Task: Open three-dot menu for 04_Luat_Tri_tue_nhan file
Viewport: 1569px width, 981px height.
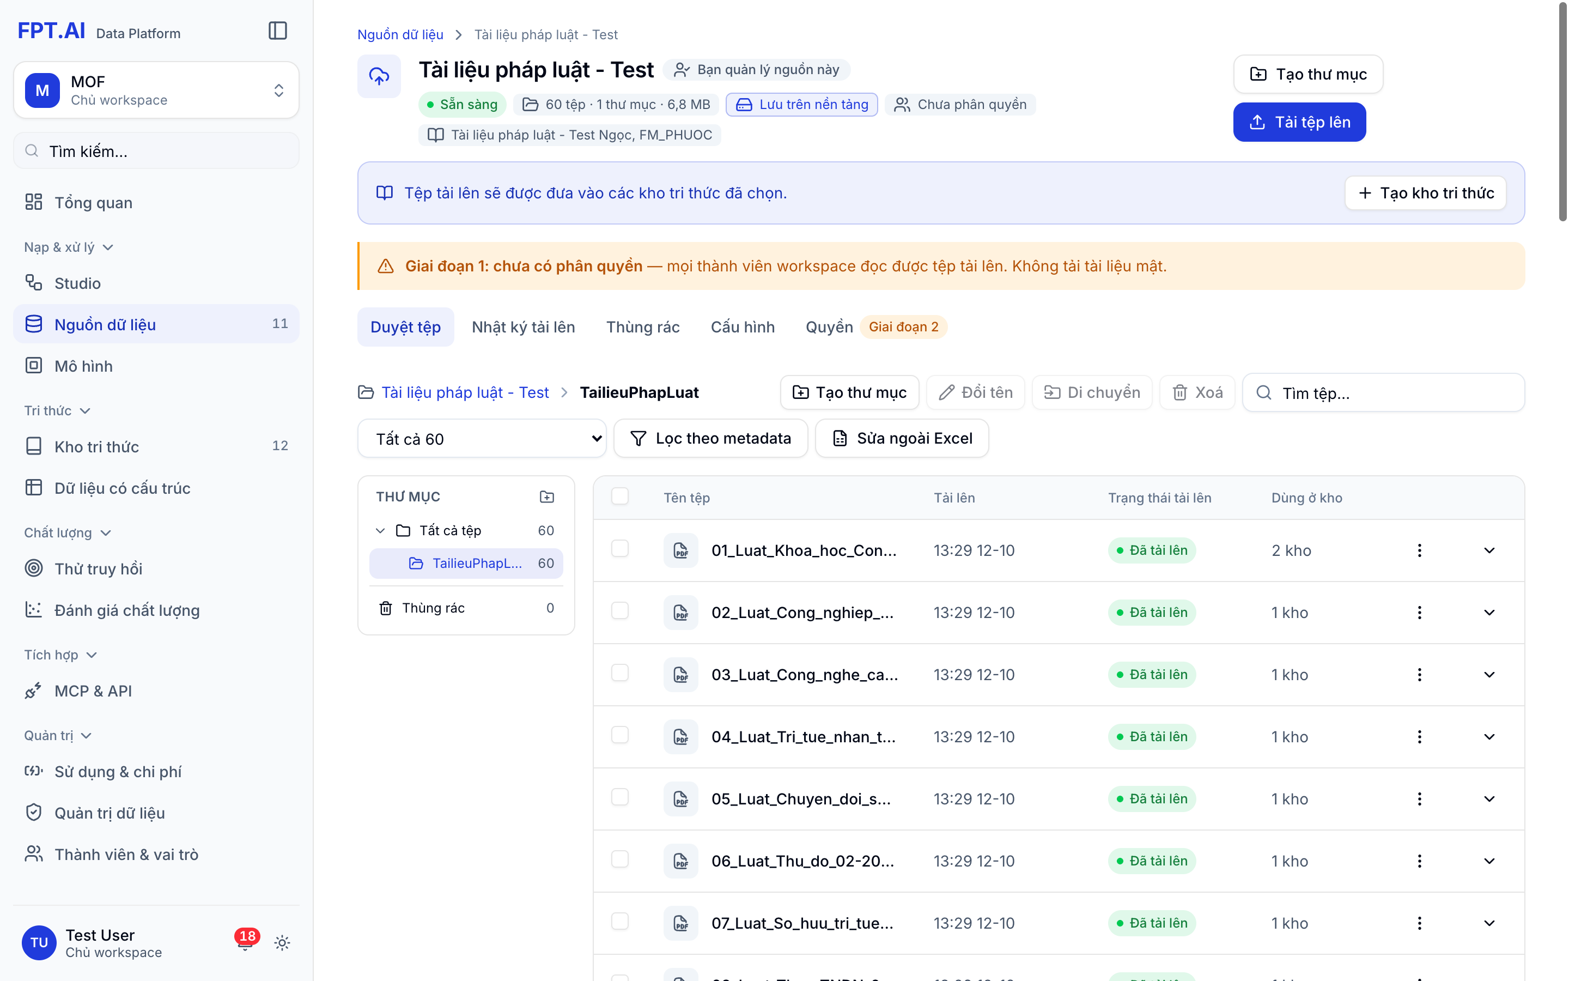Action: (1419, 736)
